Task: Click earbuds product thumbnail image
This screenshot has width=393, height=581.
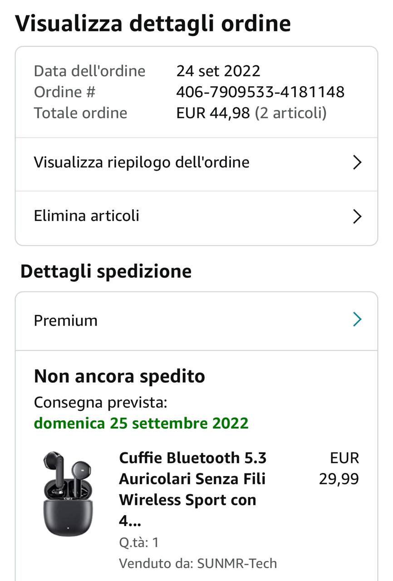Action: [68, 493]
